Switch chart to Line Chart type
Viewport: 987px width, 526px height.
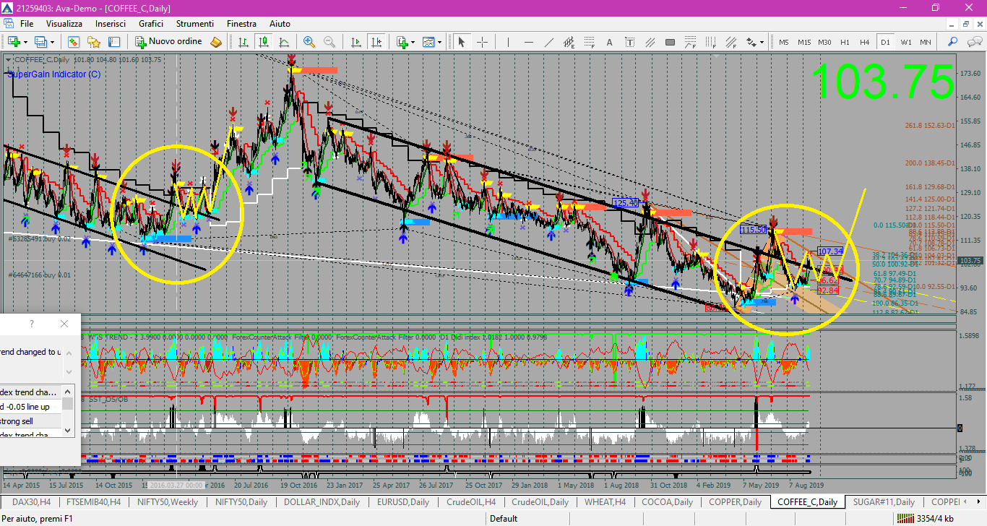[x=283, y=42]
